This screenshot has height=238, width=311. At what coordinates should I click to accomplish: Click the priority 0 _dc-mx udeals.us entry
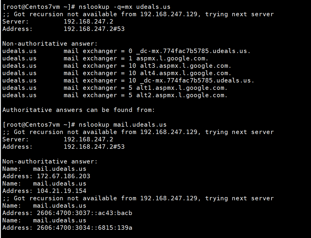(193, 51)
